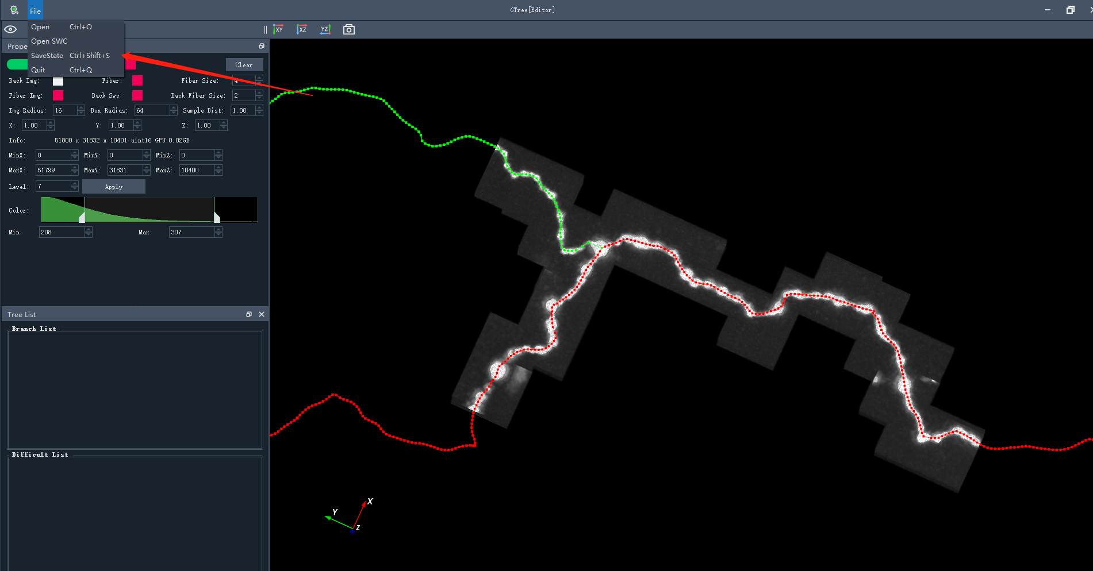Image resolution: width=1093 pixels, height=571 pixels.
Task: Click into the MaxX input field
Action: 53,170
